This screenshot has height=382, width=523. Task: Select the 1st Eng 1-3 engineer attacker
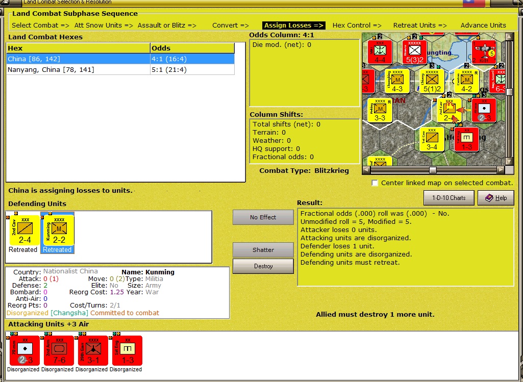coord(128,350)
